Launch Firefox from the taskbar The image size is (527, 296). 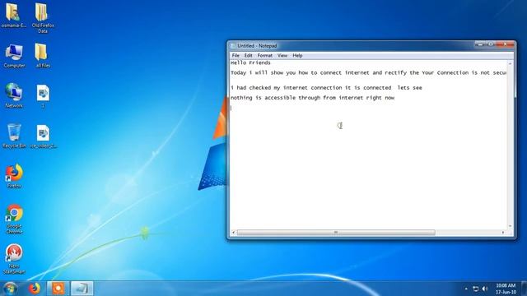pyautogui.click(x=35, y=289)
